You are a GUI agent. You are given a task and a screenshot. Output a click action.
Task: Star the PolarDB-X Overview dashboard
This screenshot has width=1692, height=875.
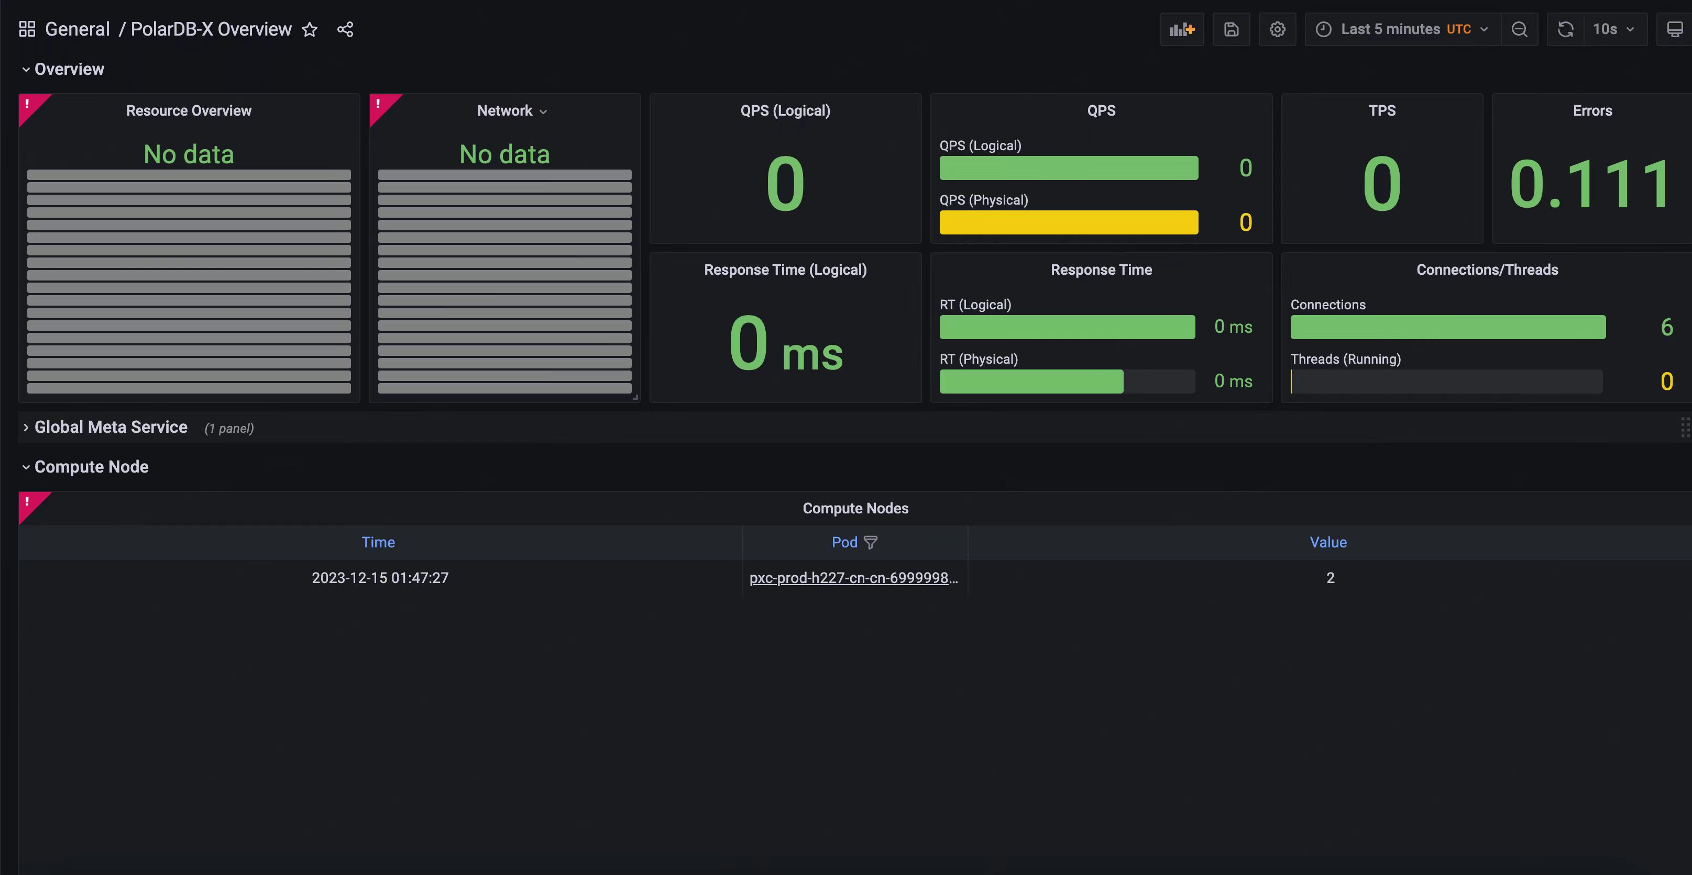coord(310,29)
